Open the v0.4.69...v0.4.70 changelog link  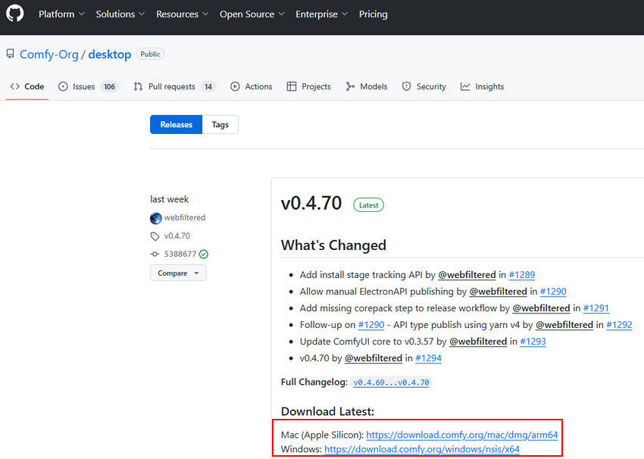[x=392, y=382]
